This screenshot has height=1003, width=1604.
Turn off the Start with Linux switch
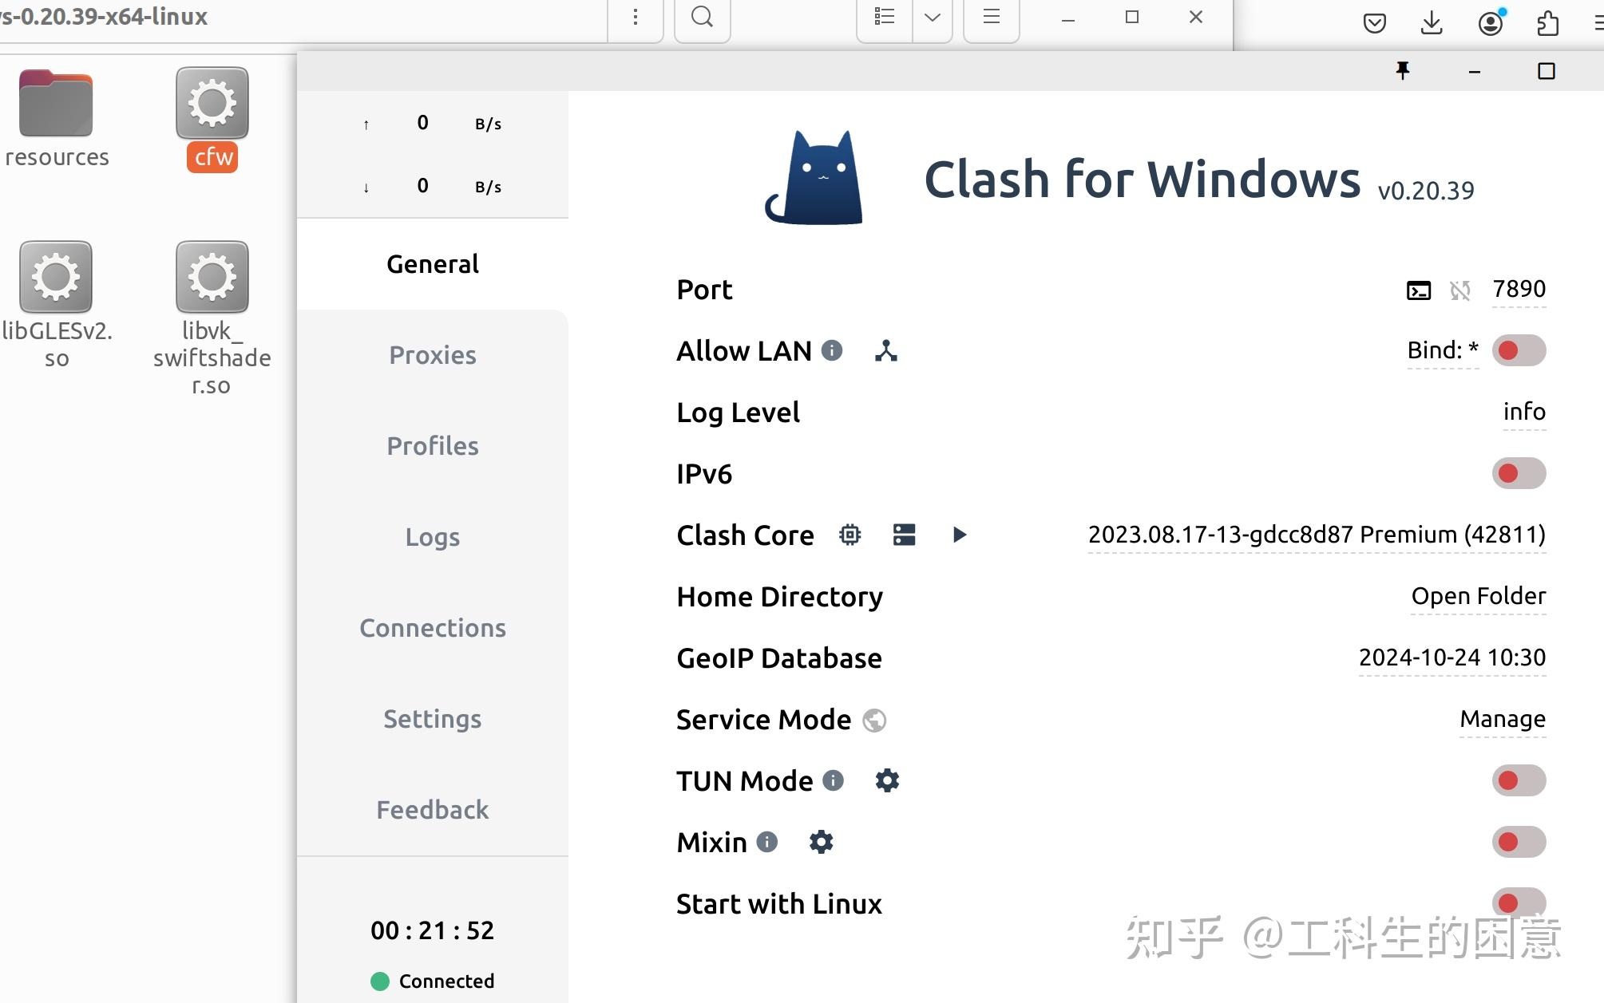(x=1518, y=903)
